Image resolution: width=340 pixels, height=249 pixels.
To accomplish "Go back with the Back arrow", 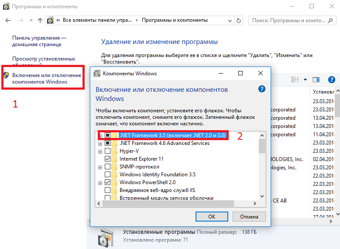I will [8, 20].
